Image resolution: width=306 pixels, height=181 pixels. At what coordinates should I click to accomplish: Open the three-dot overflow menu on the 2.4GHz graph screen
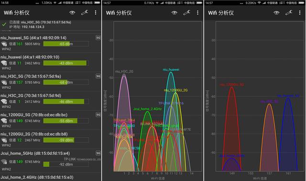[x=197, y=13]
